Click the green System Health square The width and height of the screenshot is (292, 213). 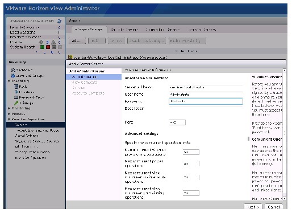pyautogui.click(x=42, y=47)
